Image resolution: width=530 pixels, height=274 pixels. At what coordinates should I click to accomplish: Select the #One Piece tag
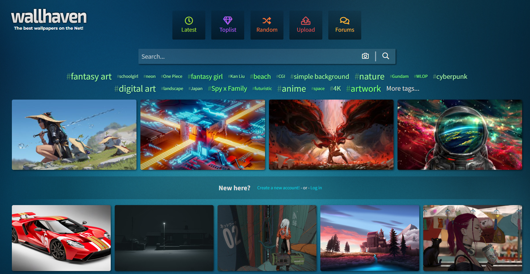point(172,76)
